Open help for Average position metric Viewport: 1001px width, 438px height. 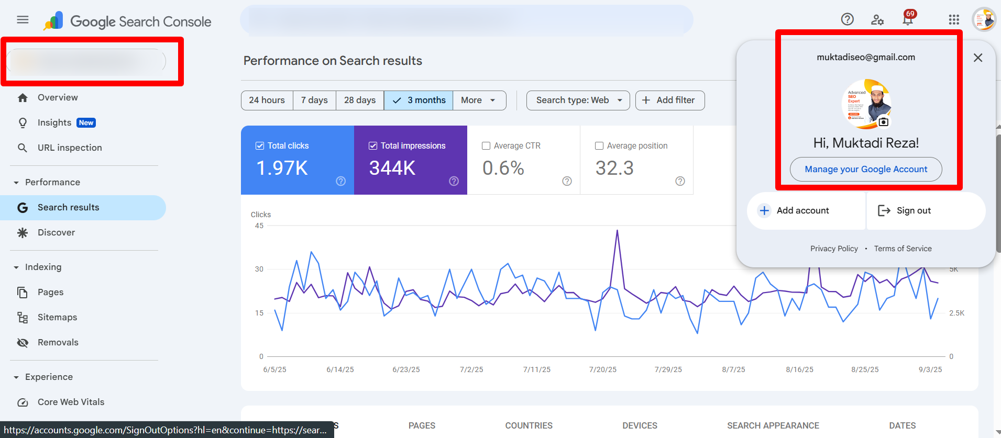[x=680, y=181]
